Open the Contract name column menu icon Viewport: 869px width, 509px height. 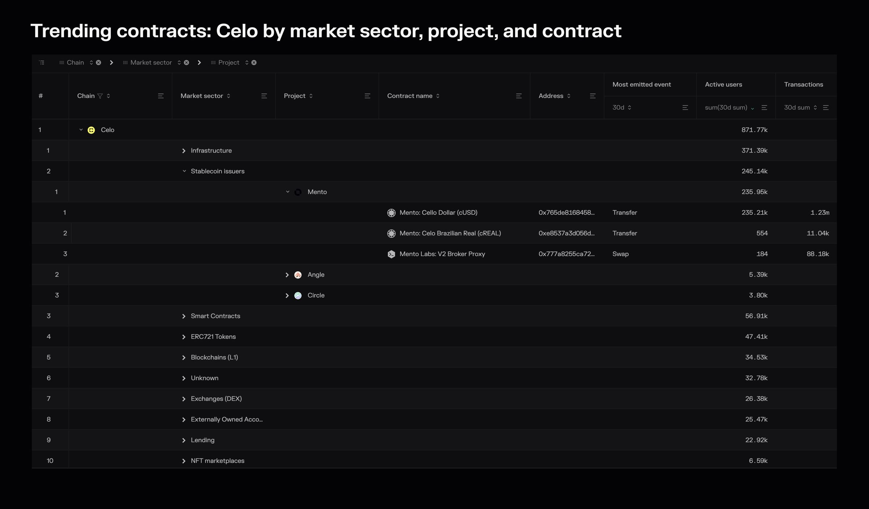click(519, 96)
